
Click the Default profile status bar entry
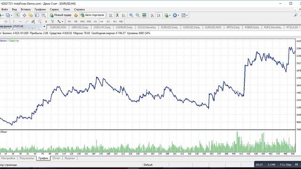click(x=148, y=165)
